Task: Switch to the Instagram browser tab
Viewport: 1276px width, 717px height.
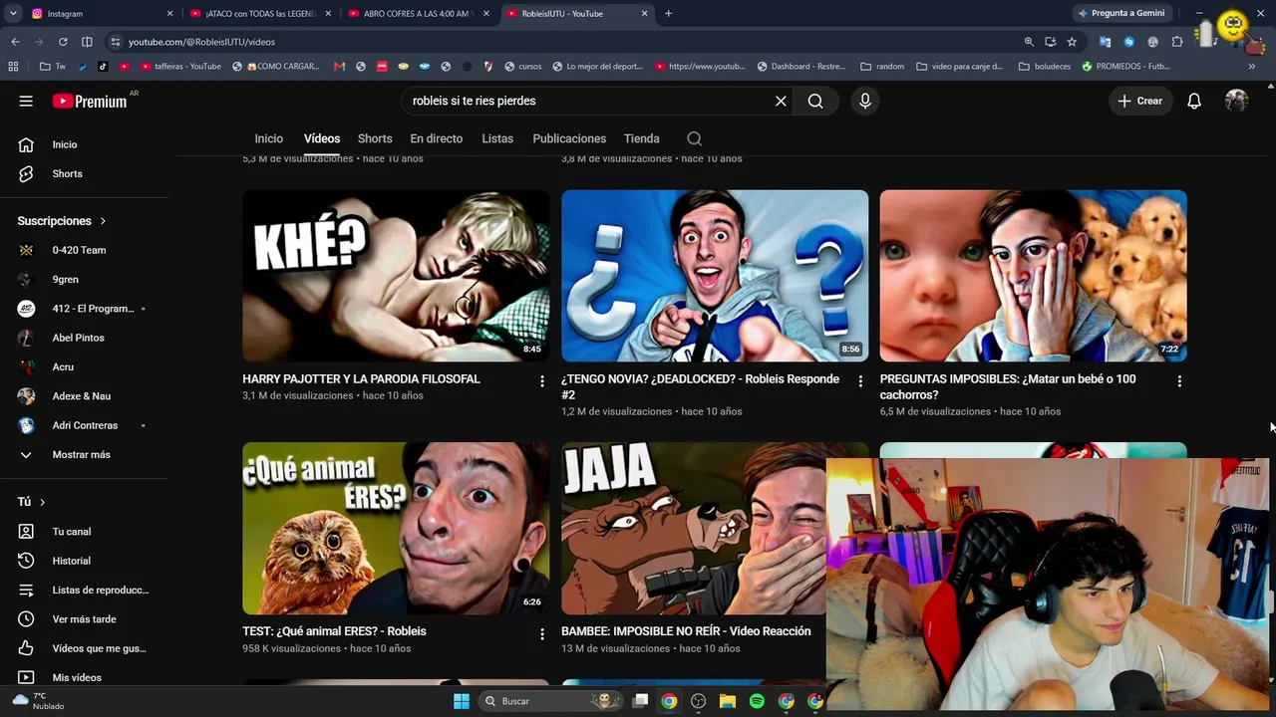Action: point(100,13)
